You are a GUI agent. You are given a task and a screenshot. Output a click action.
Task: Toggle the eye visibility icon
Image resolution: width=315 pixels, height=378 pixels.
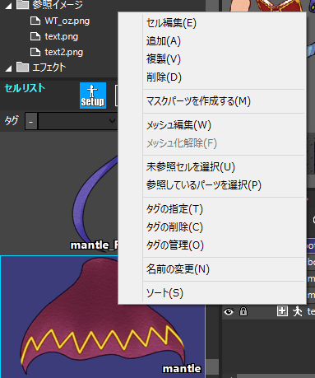click(x=229, y=311)
